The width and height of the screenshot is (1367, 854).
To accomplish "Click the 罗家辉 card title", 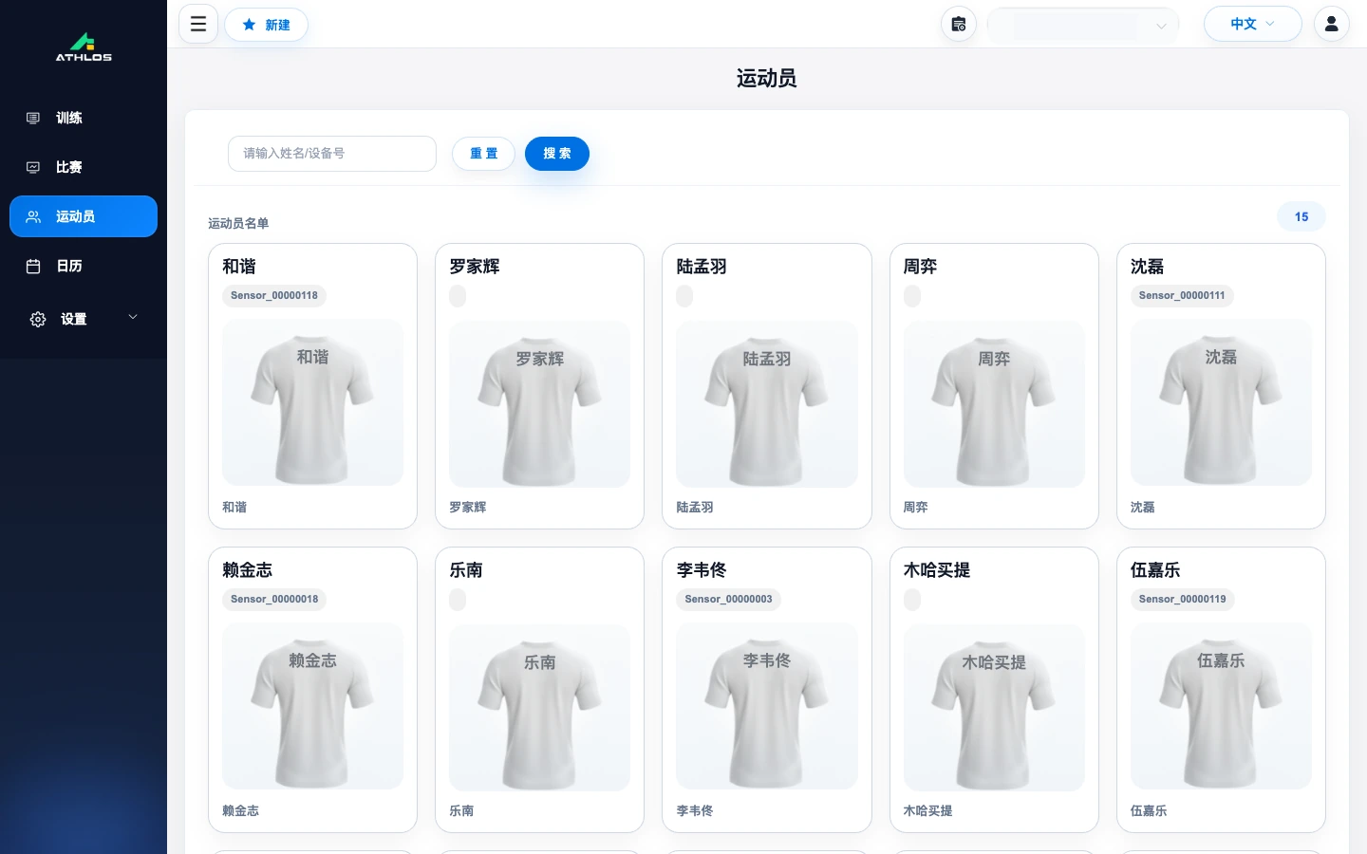I will pos(475,267).
